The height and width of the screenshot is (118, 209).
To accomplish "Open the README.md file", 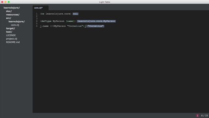I will 13,42.
